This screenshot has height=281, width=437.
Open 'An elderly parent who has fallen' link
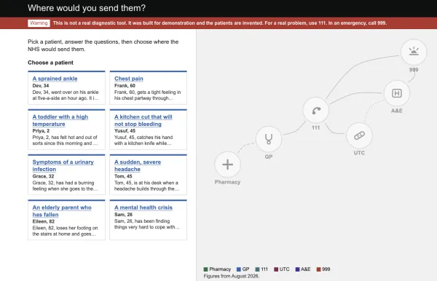(x=62, y=211)
